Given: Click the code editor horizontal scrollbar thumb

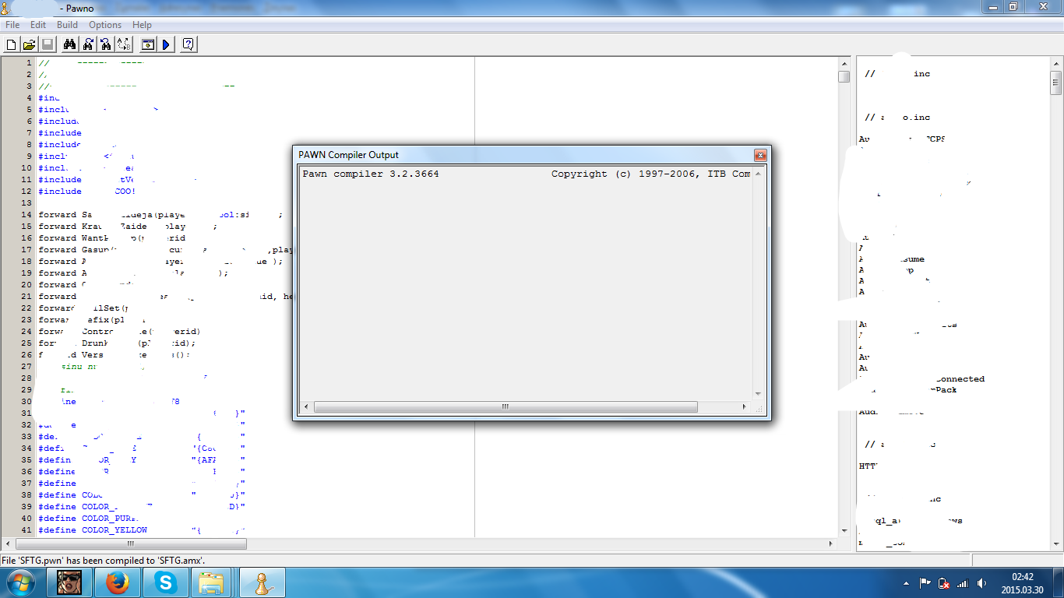Looking at the screenshot, I should [x=131, y=543].
